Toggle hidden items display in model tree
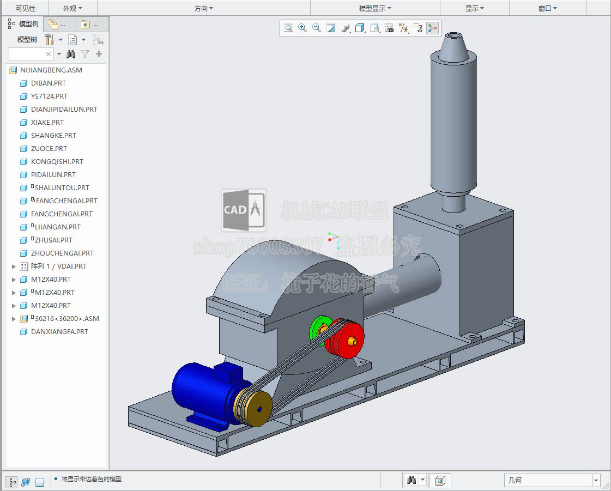This screenshot has width=611, height=491. (x=97, y=40)
